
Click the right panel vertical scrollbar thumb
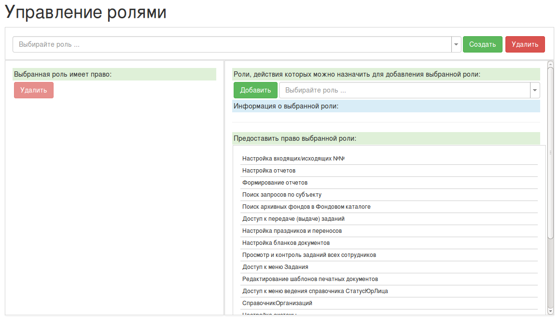(x=550, y=152)
